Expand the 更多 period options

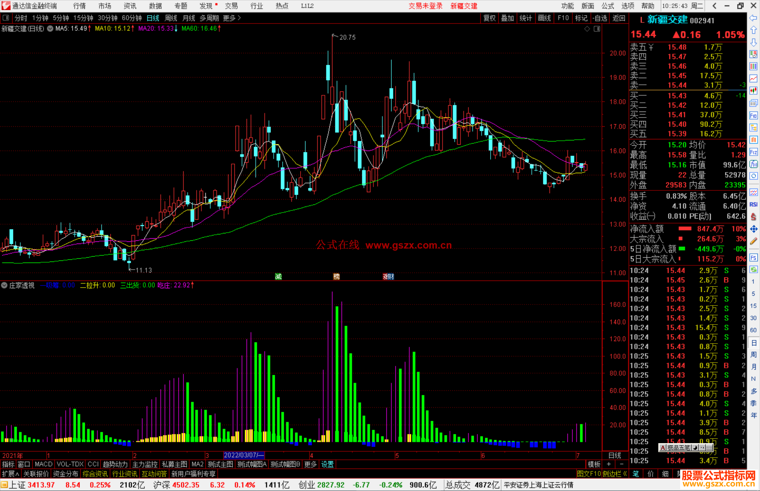pyautogui.click(x=232, y=18)
